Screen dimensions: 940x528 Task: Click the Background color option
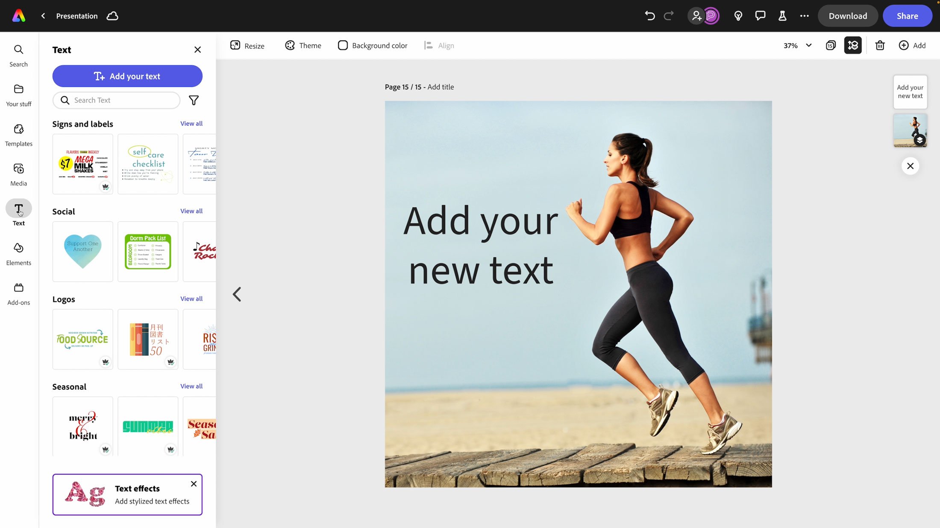[x=373, y=45]
